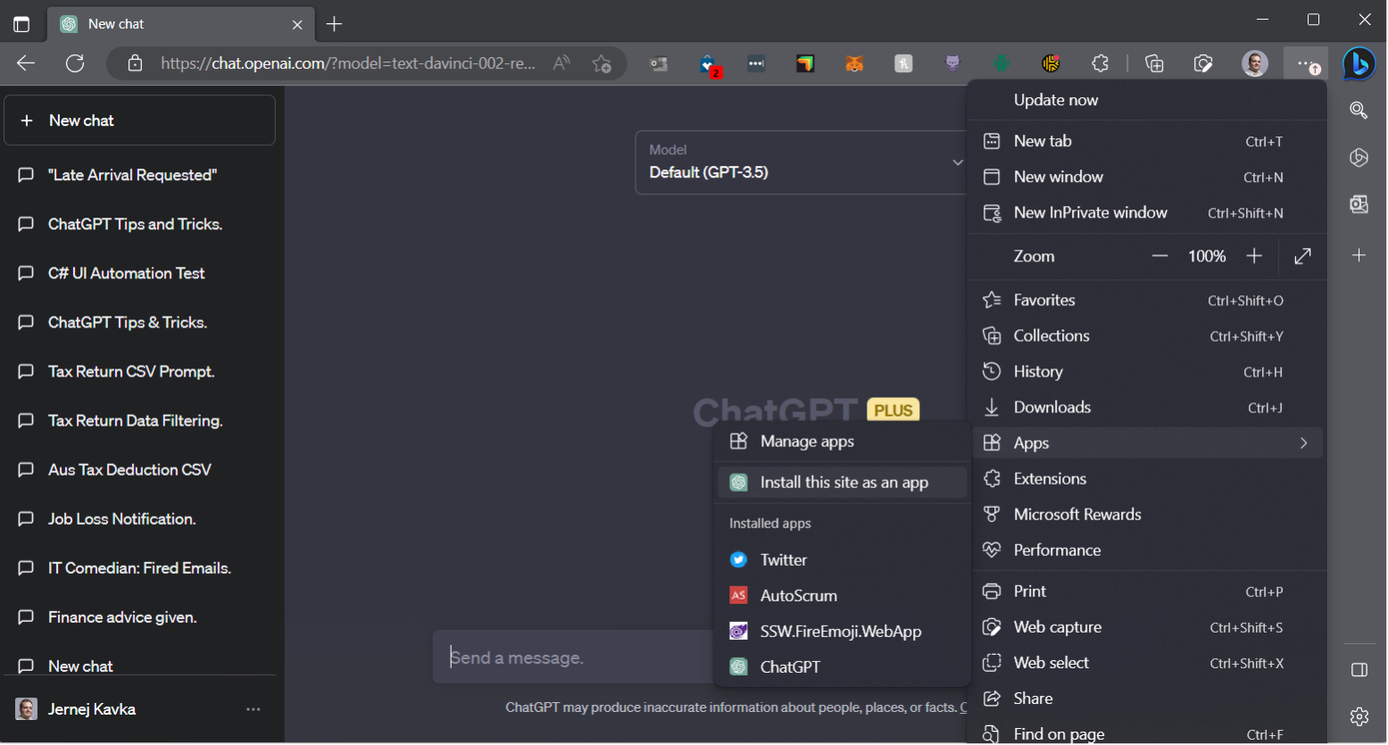Expand the Apps submenu arrow
The image size is (1388, 745).
(x=1303, y=443)
